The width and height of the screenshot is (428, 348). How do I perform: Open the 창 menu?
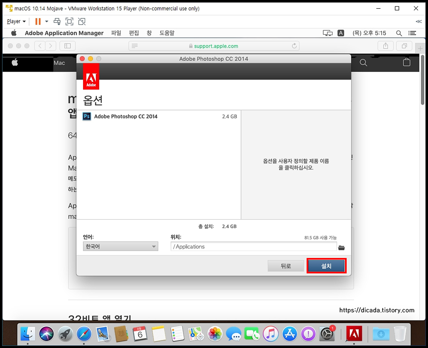tap(149, 33)
